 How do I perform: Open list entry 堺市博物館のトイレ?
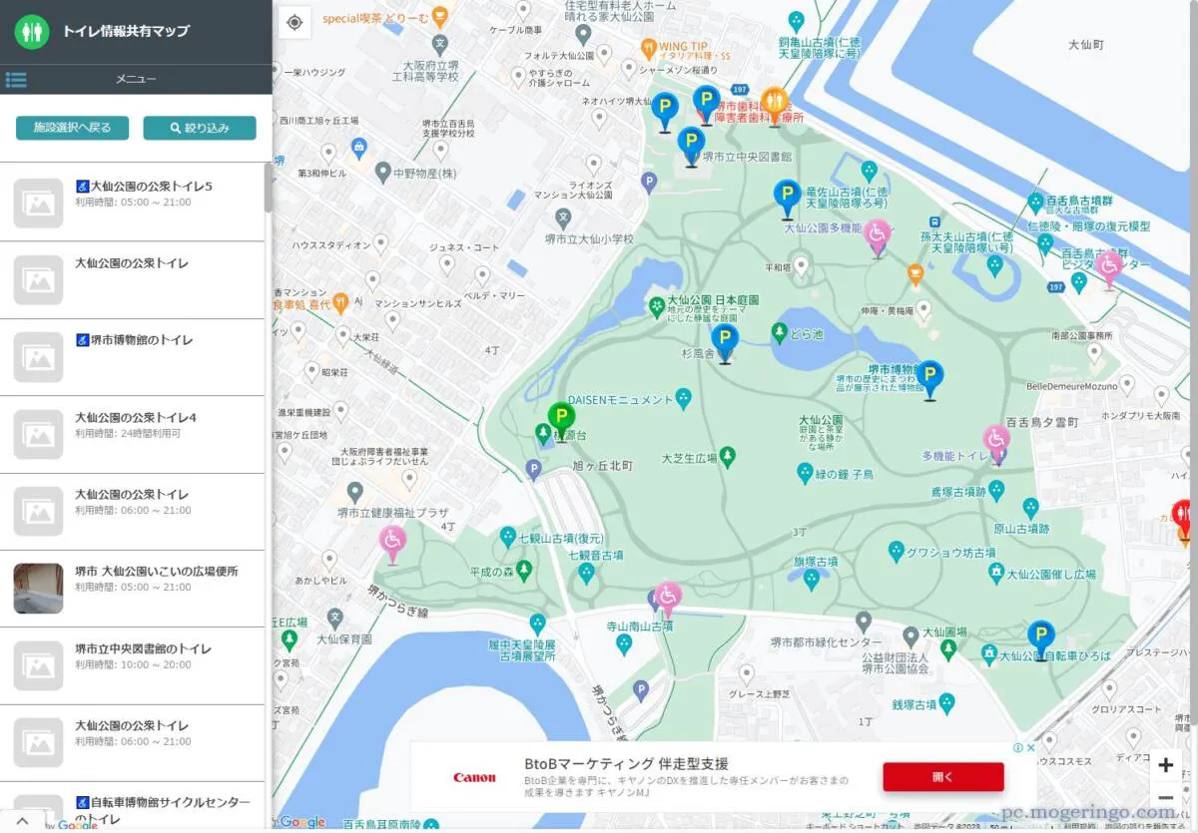click(x=132, y=357)
